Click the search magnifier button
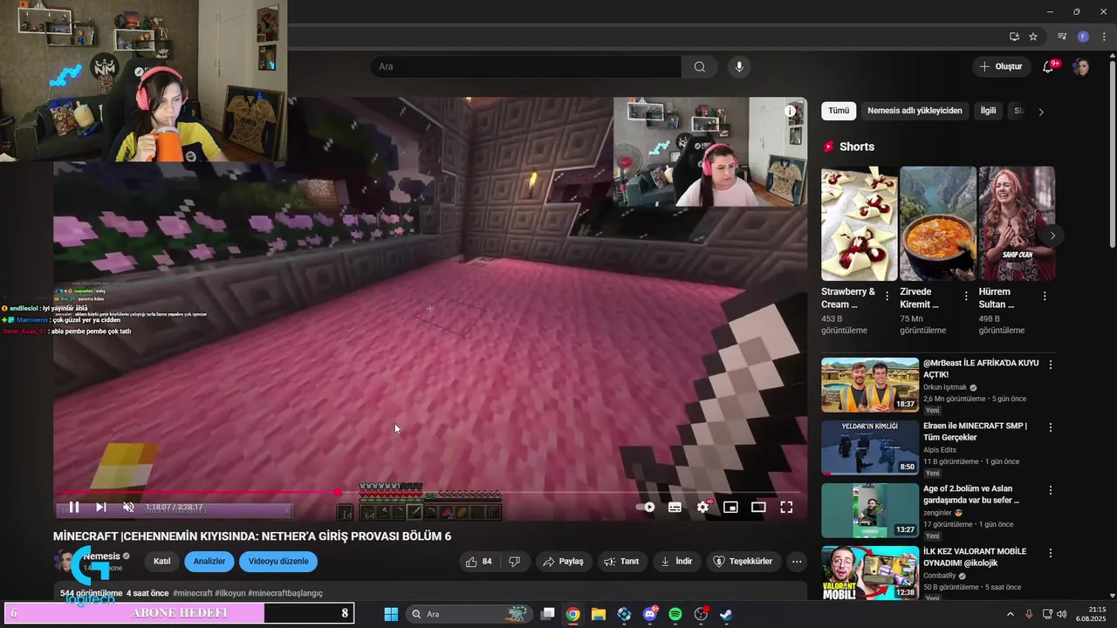The height and width of the screenshot is (628, 1117). pos(700,66)
